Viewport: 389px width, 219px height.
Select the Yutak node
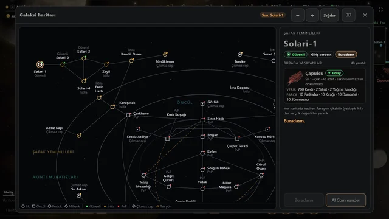pos(202,189)
